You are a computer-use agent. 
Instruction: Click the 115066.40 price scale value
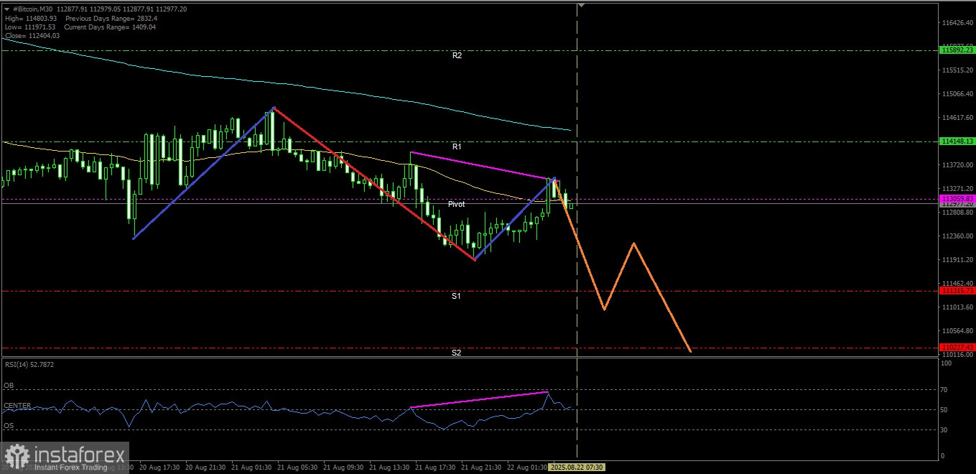[958, 94]
